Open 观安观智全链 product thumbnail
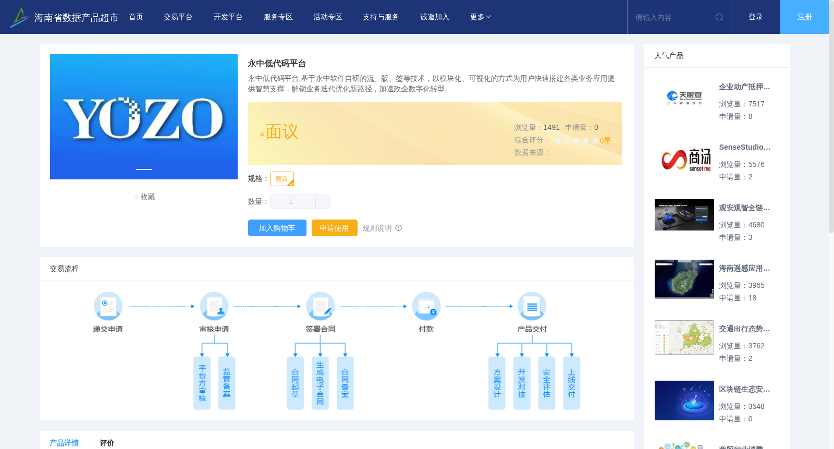 684,215
